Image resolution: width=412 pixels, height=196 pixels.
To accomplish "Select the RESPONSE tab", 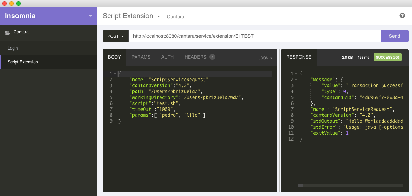I will click(x=299, y=57).
